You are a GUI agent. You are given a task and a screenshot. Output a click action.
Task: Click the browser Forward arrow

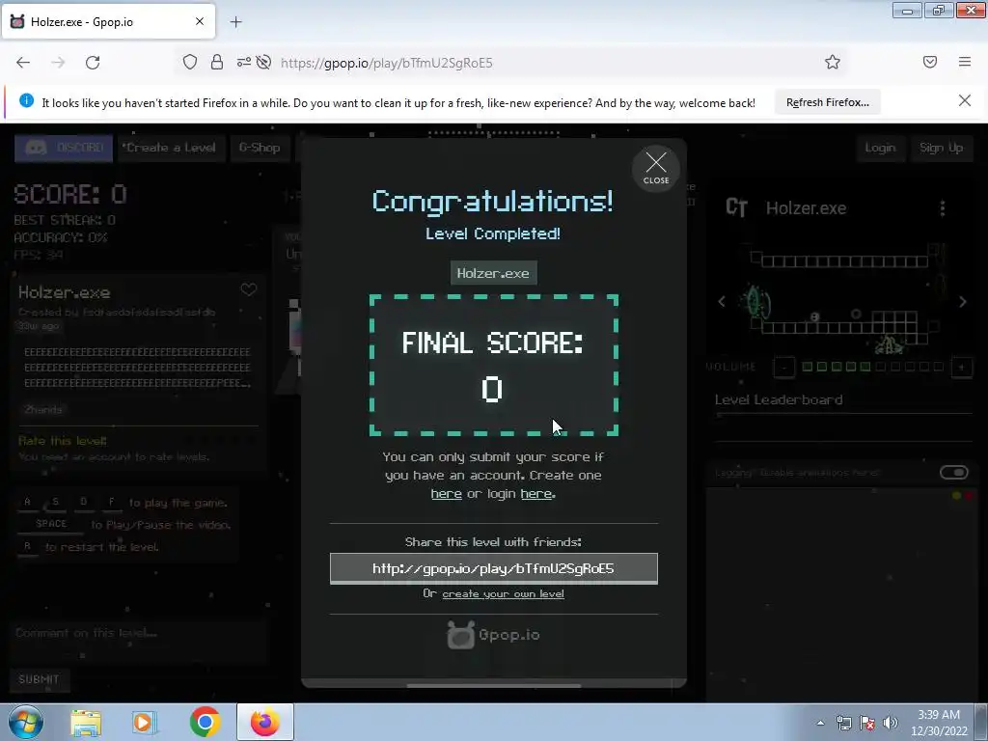pos(58,63)
